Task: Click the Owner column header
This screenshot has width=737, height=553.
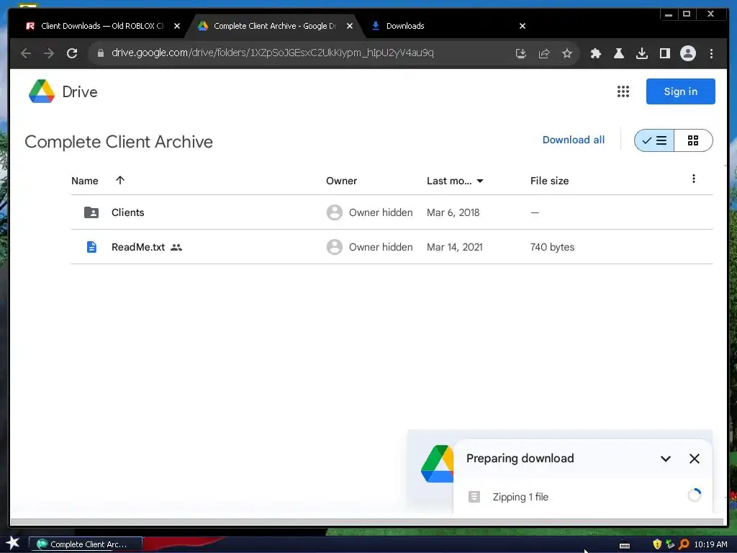Action: 341,181
